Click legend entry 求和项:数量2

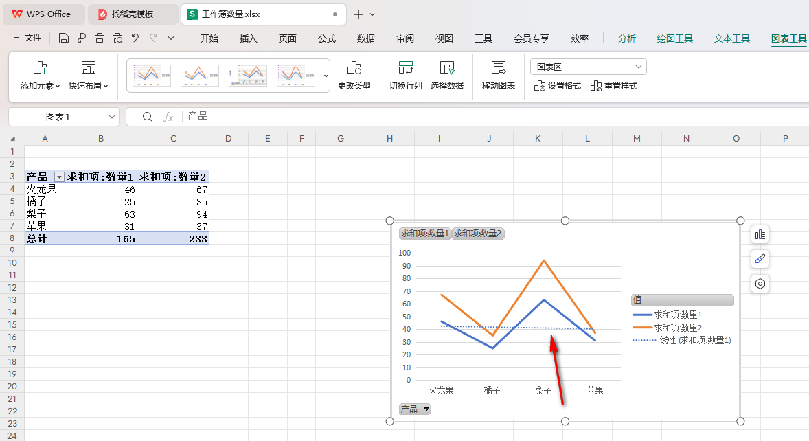tap(667, 328)
